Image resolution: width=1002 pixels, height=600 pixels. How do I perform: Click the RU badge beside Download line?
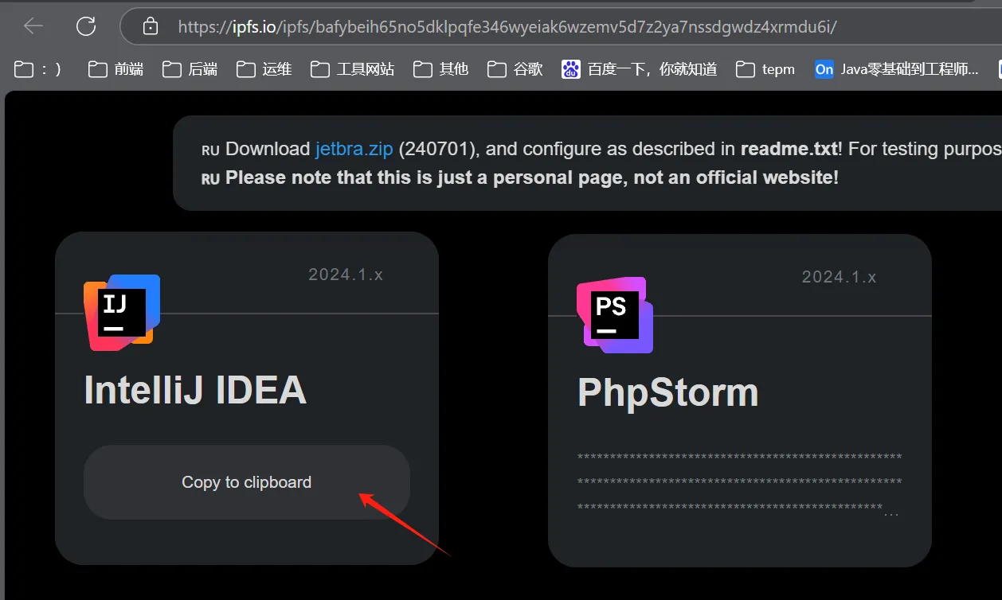pos(210,150)
